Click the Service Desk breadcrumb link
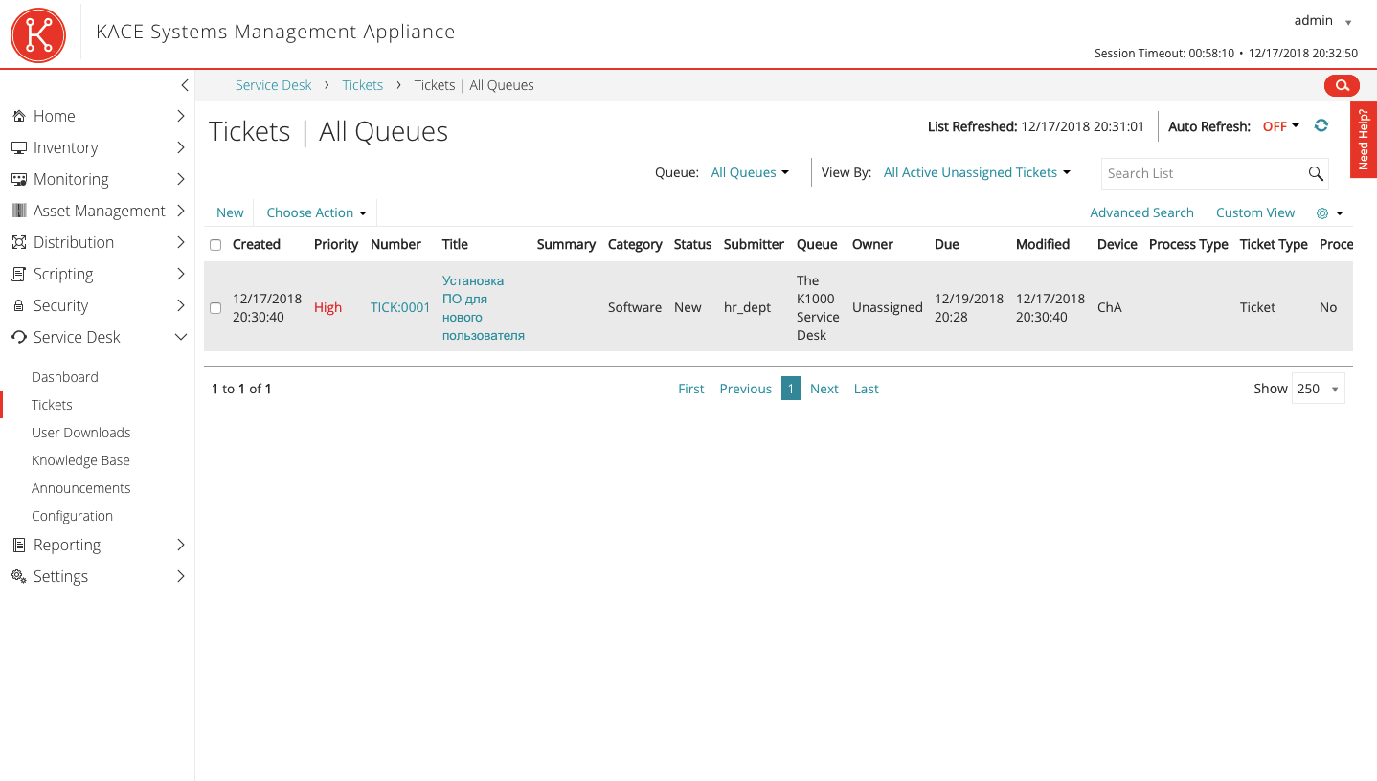The width and height of the screenshot is (1377, 781). [x=274, y=85]
